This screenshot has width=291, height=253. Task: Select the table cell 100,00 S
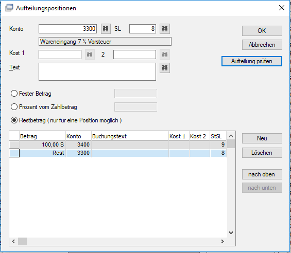(x=43, y=144)
